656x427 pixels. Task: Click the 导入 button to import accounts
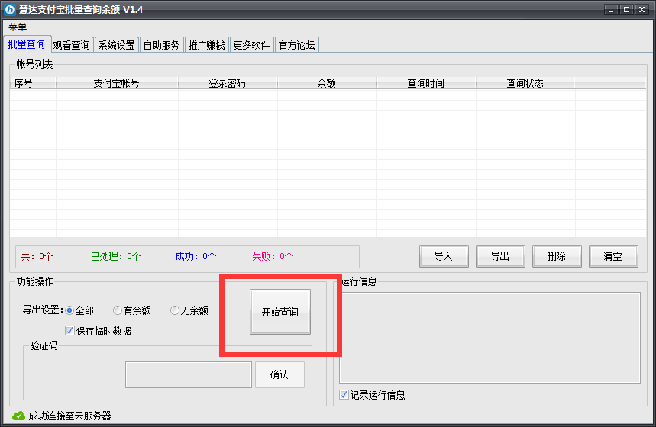pyautogui.click(x=444, y=256)
